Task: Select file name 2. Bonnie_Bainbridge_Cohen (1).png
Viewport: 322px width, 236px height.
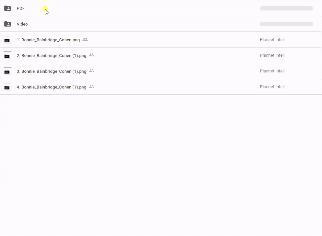Action: point(52,56)
